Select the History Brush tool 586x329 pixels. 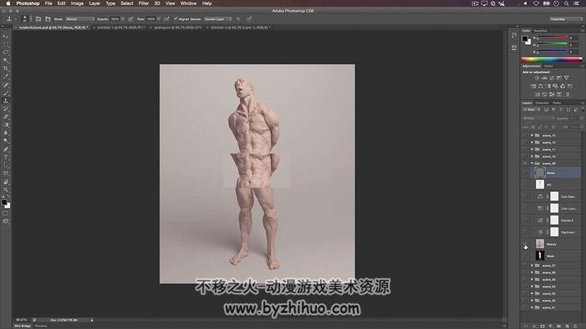click(6, 109)
